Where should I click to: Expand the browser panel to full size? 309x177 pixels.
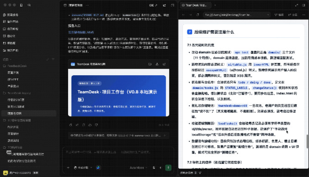297,5
